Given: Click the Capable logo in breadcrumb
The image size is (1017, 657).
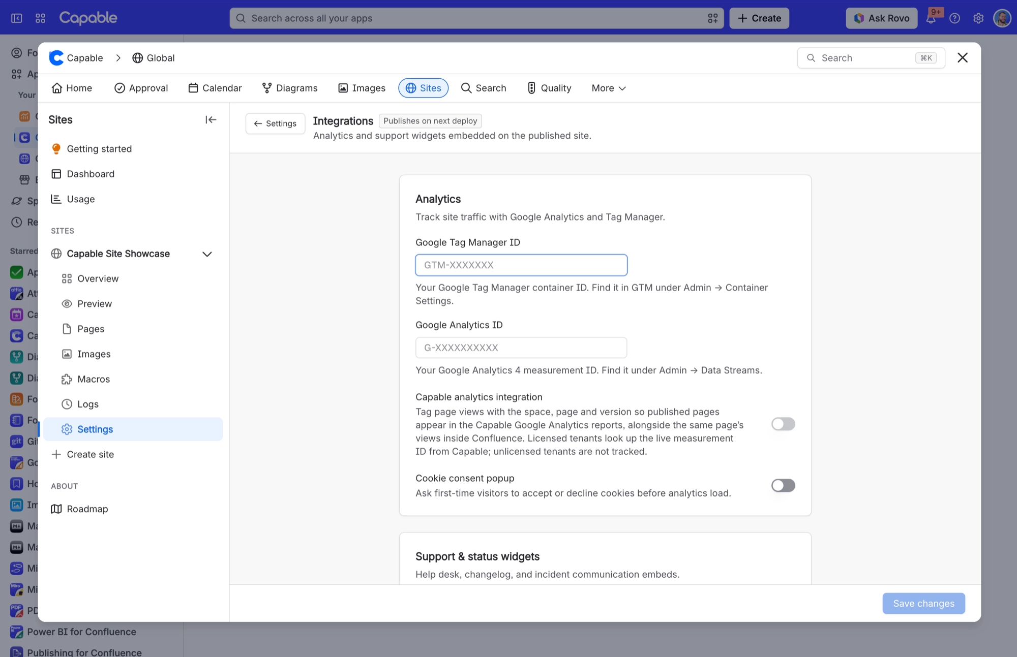Looking at the screenshot, I should point(76,58).
